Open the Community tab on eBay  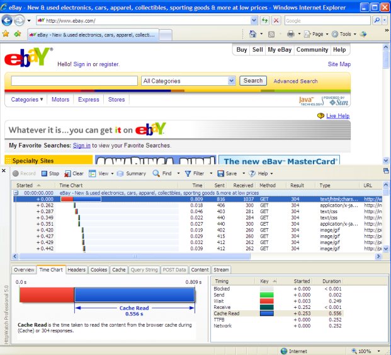(x=312, y=50)
